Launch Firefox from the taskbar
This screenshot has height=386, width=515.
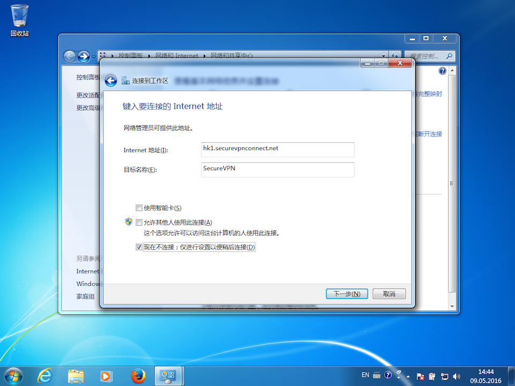point(138,376)
